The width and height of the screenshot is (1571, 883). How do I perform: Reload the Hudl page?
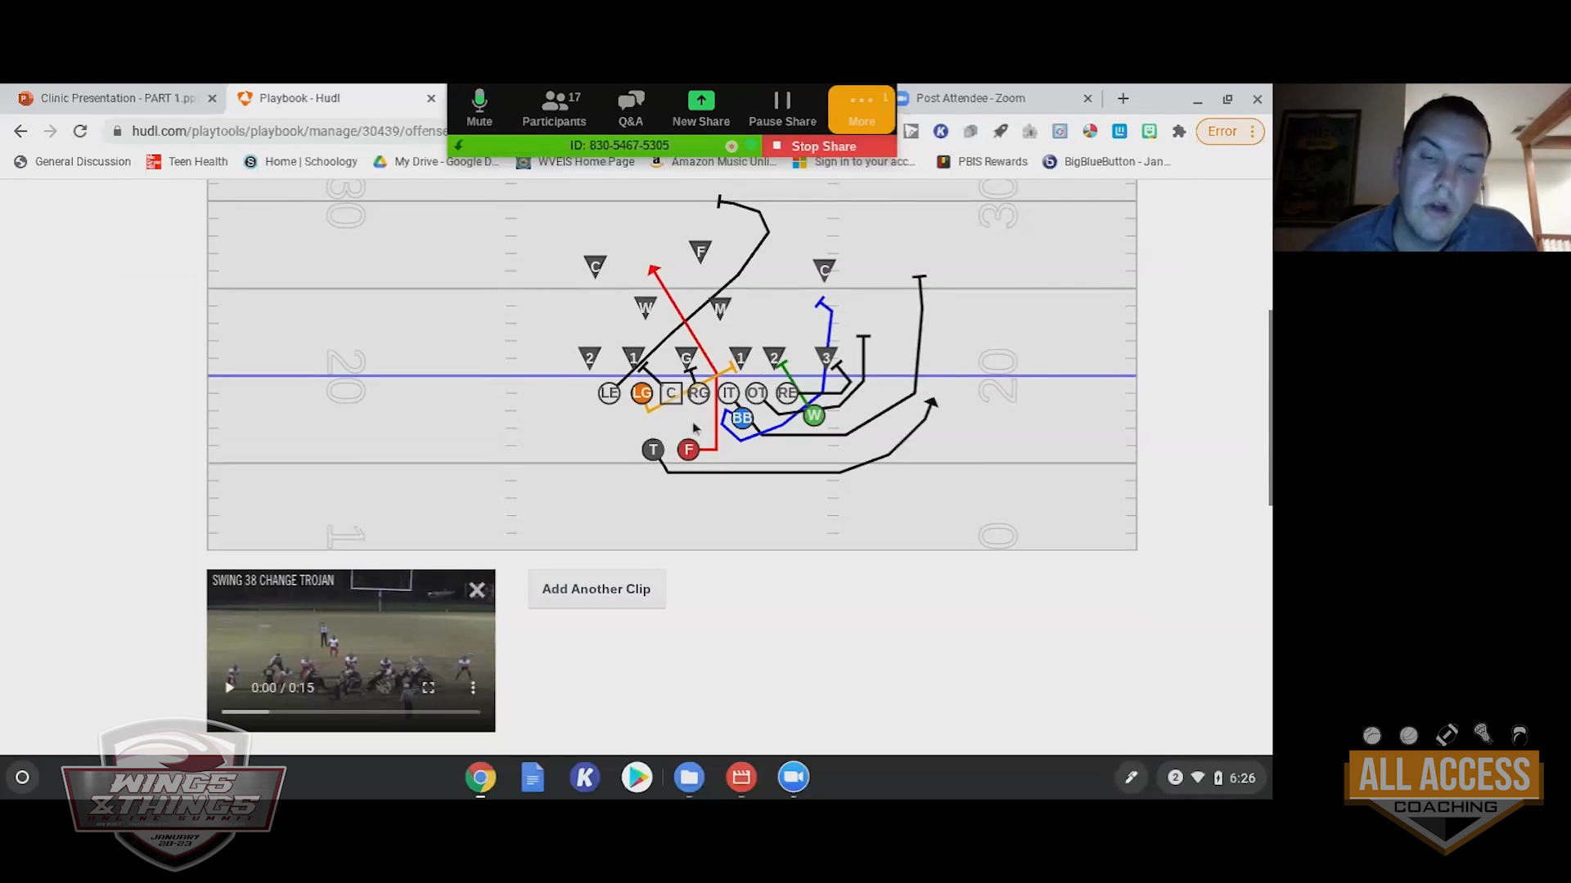80,131
